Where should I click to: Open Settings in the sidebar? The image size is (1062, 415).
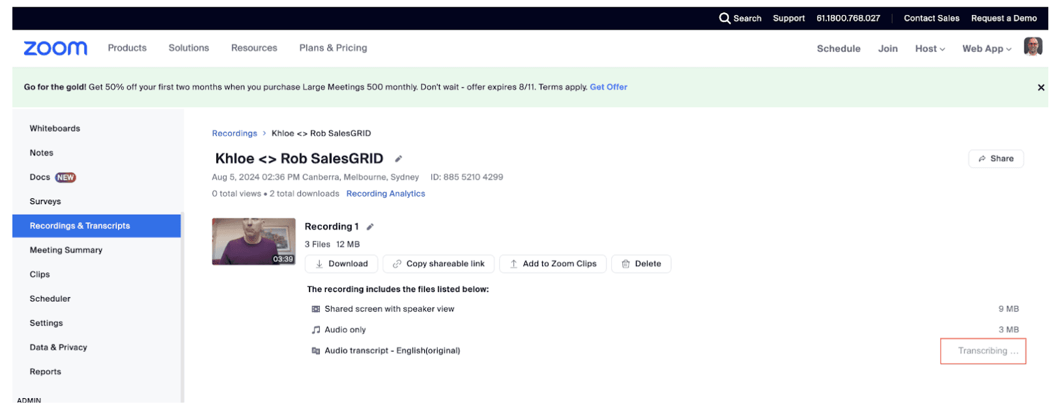(x=46, y=323)
